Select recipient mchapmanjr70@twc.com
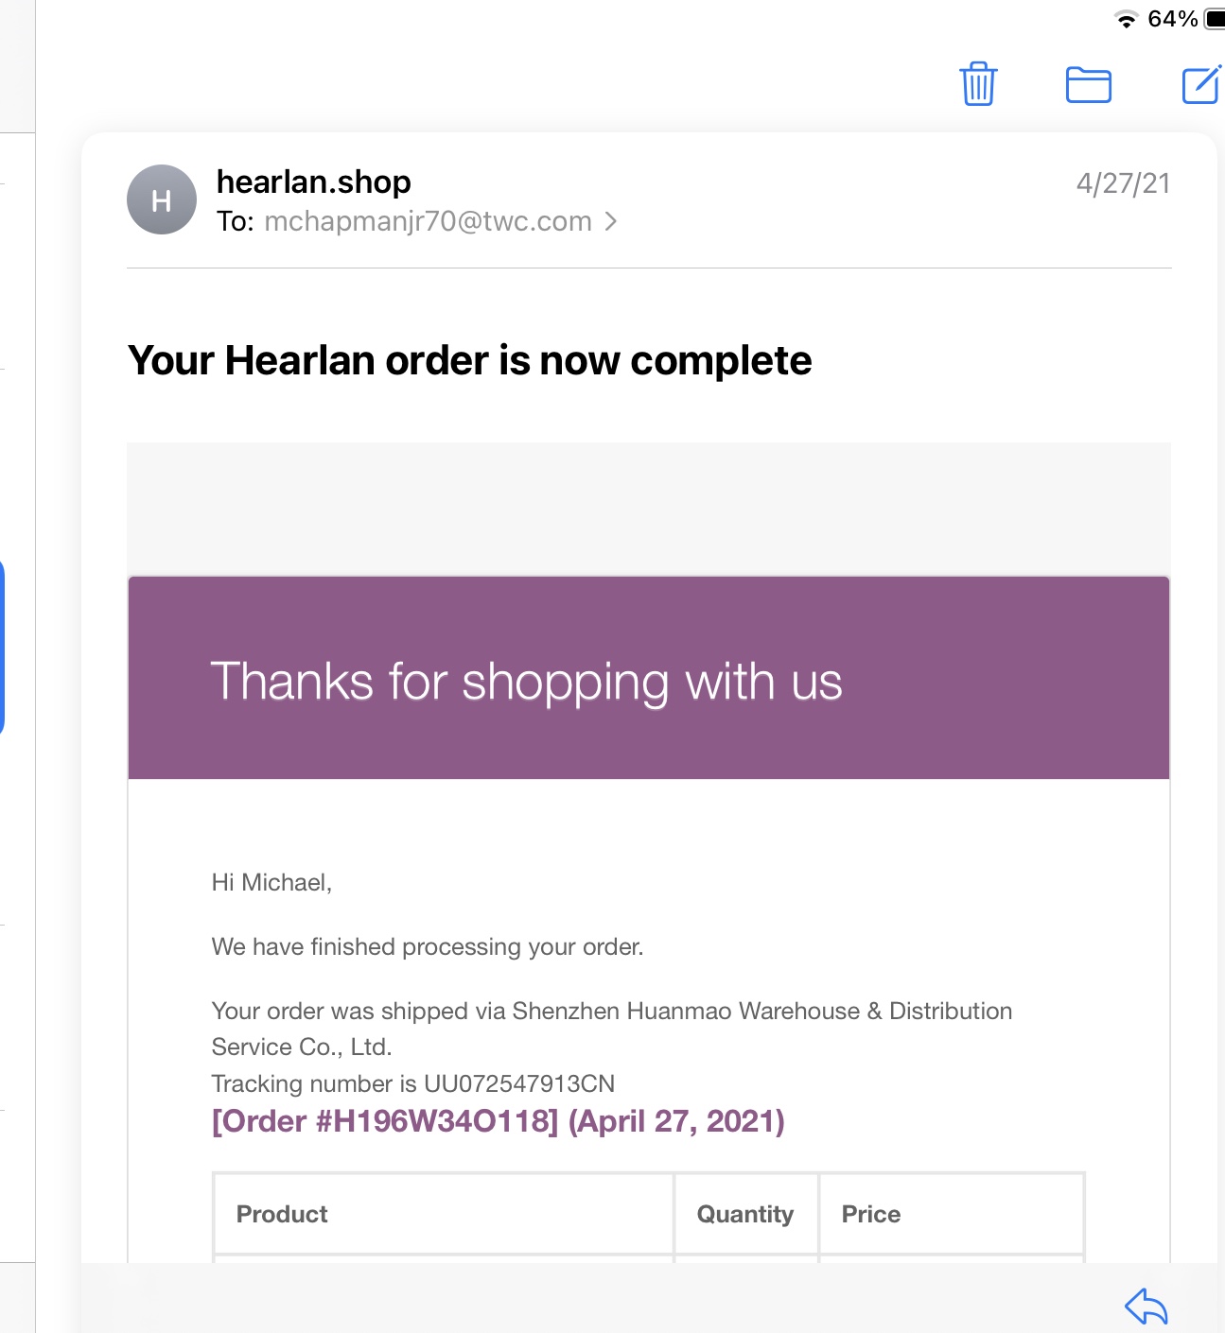Screen dimensions: 1225x1333 tap(428, 221)
